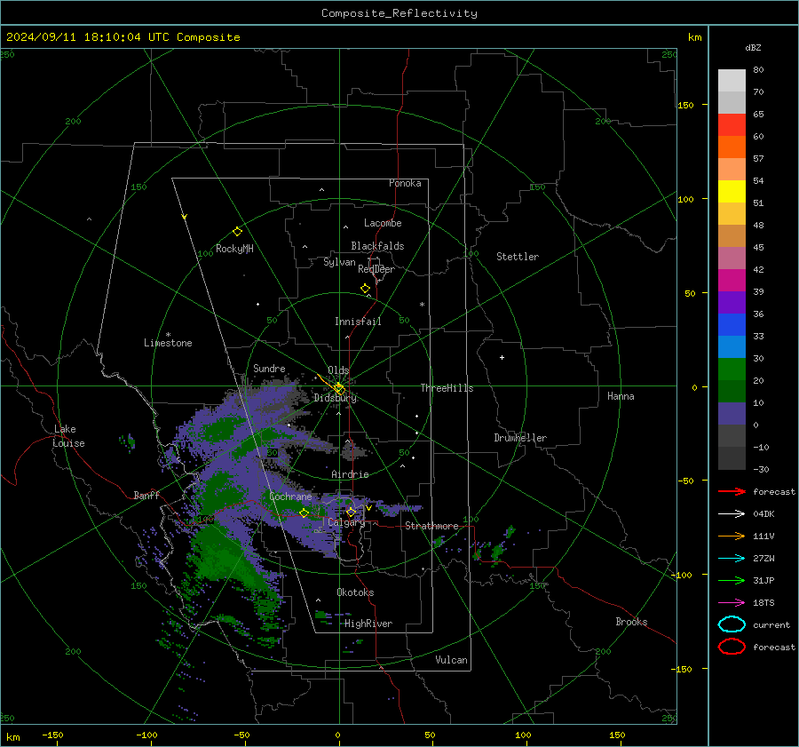Click the Okotoks label
The width and height of the screenshot is (799, 747).
pyautogui.click(x=355, y=592)
